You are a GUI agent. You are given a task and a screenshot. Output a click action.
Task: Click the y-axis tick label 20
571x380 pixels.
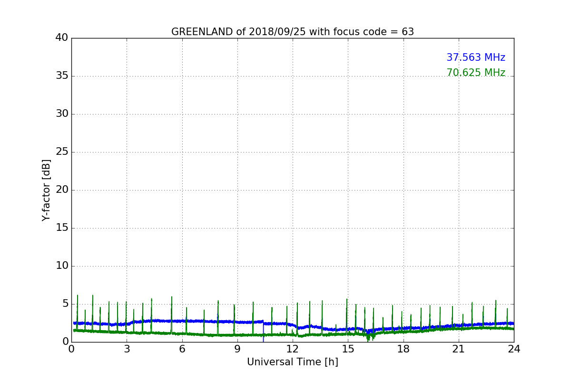(62, 190)
